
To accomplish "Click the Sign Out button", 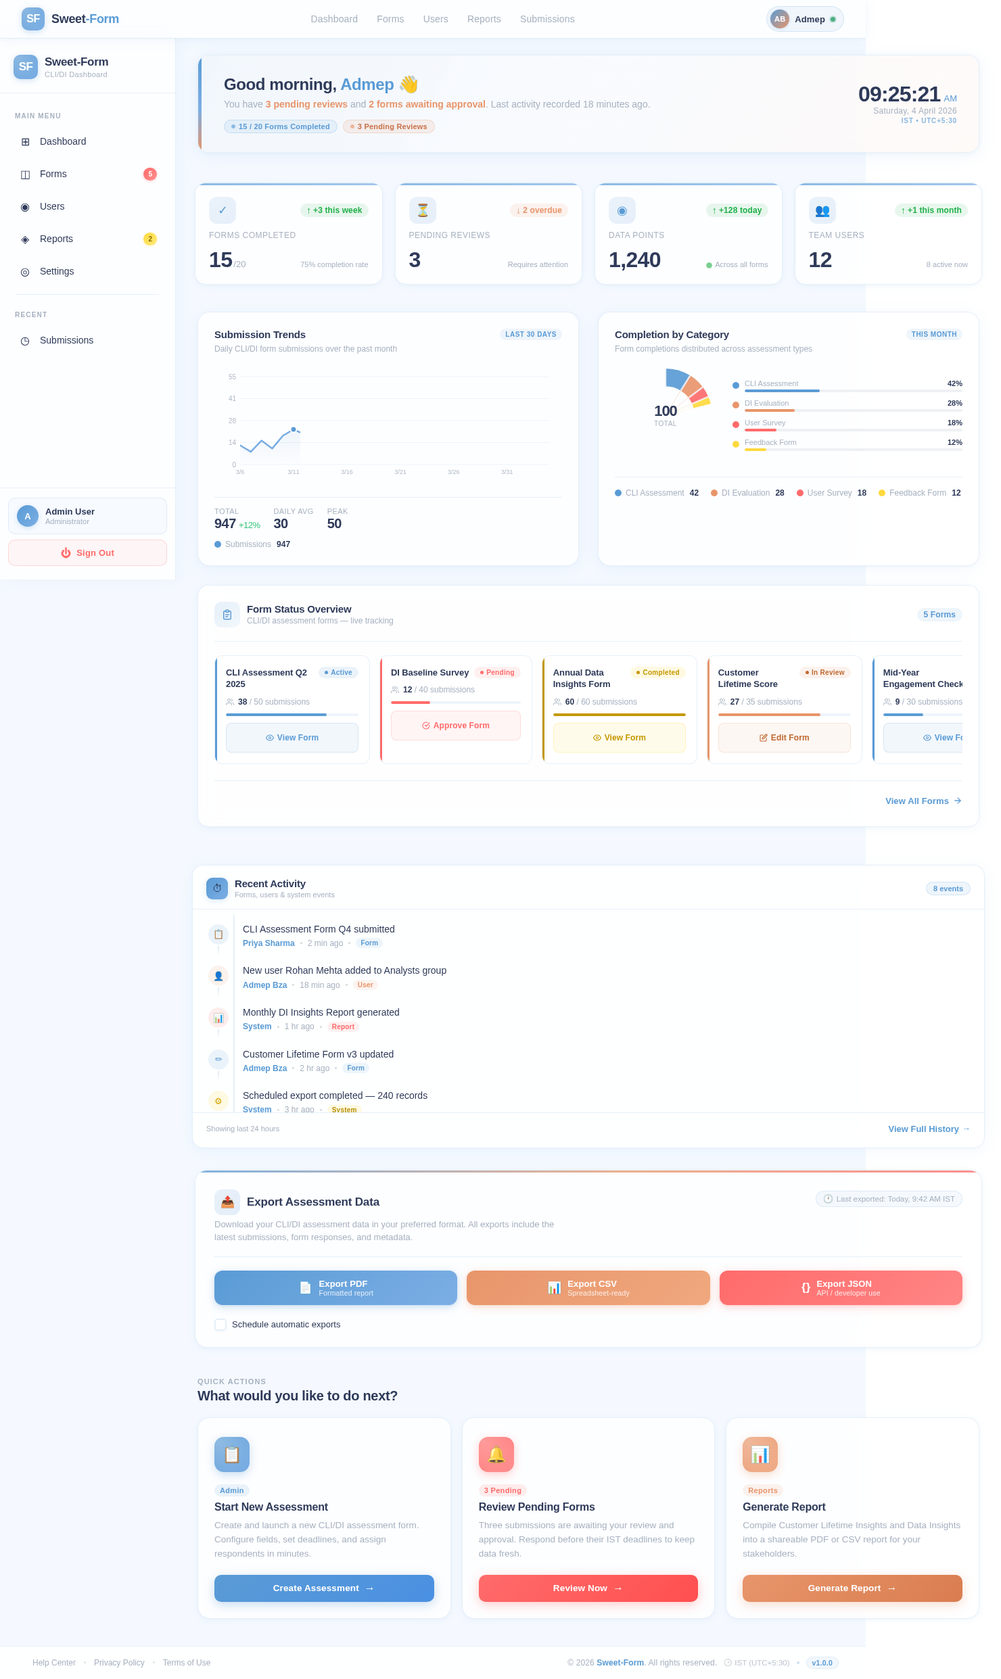I will pyautogui.click(x=87, y=552).
